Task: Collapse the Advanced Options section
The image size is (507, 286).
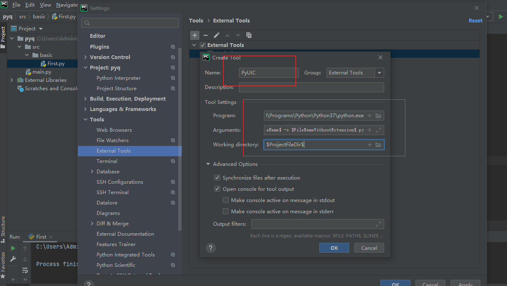Action: click(208, 164)
